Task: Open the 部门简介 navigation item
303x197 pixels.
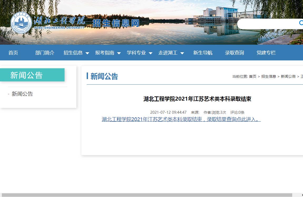Action: point(45,53)
